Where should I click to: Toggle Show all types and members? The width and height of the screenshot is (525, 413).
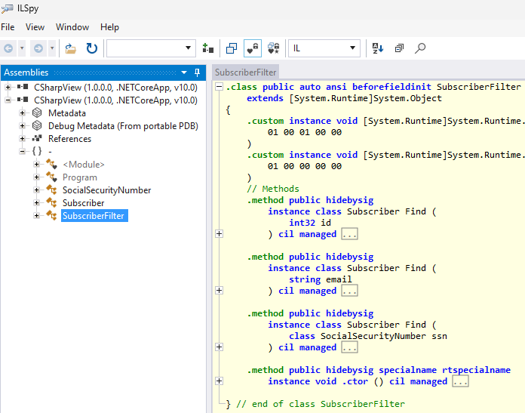[274, 48]
